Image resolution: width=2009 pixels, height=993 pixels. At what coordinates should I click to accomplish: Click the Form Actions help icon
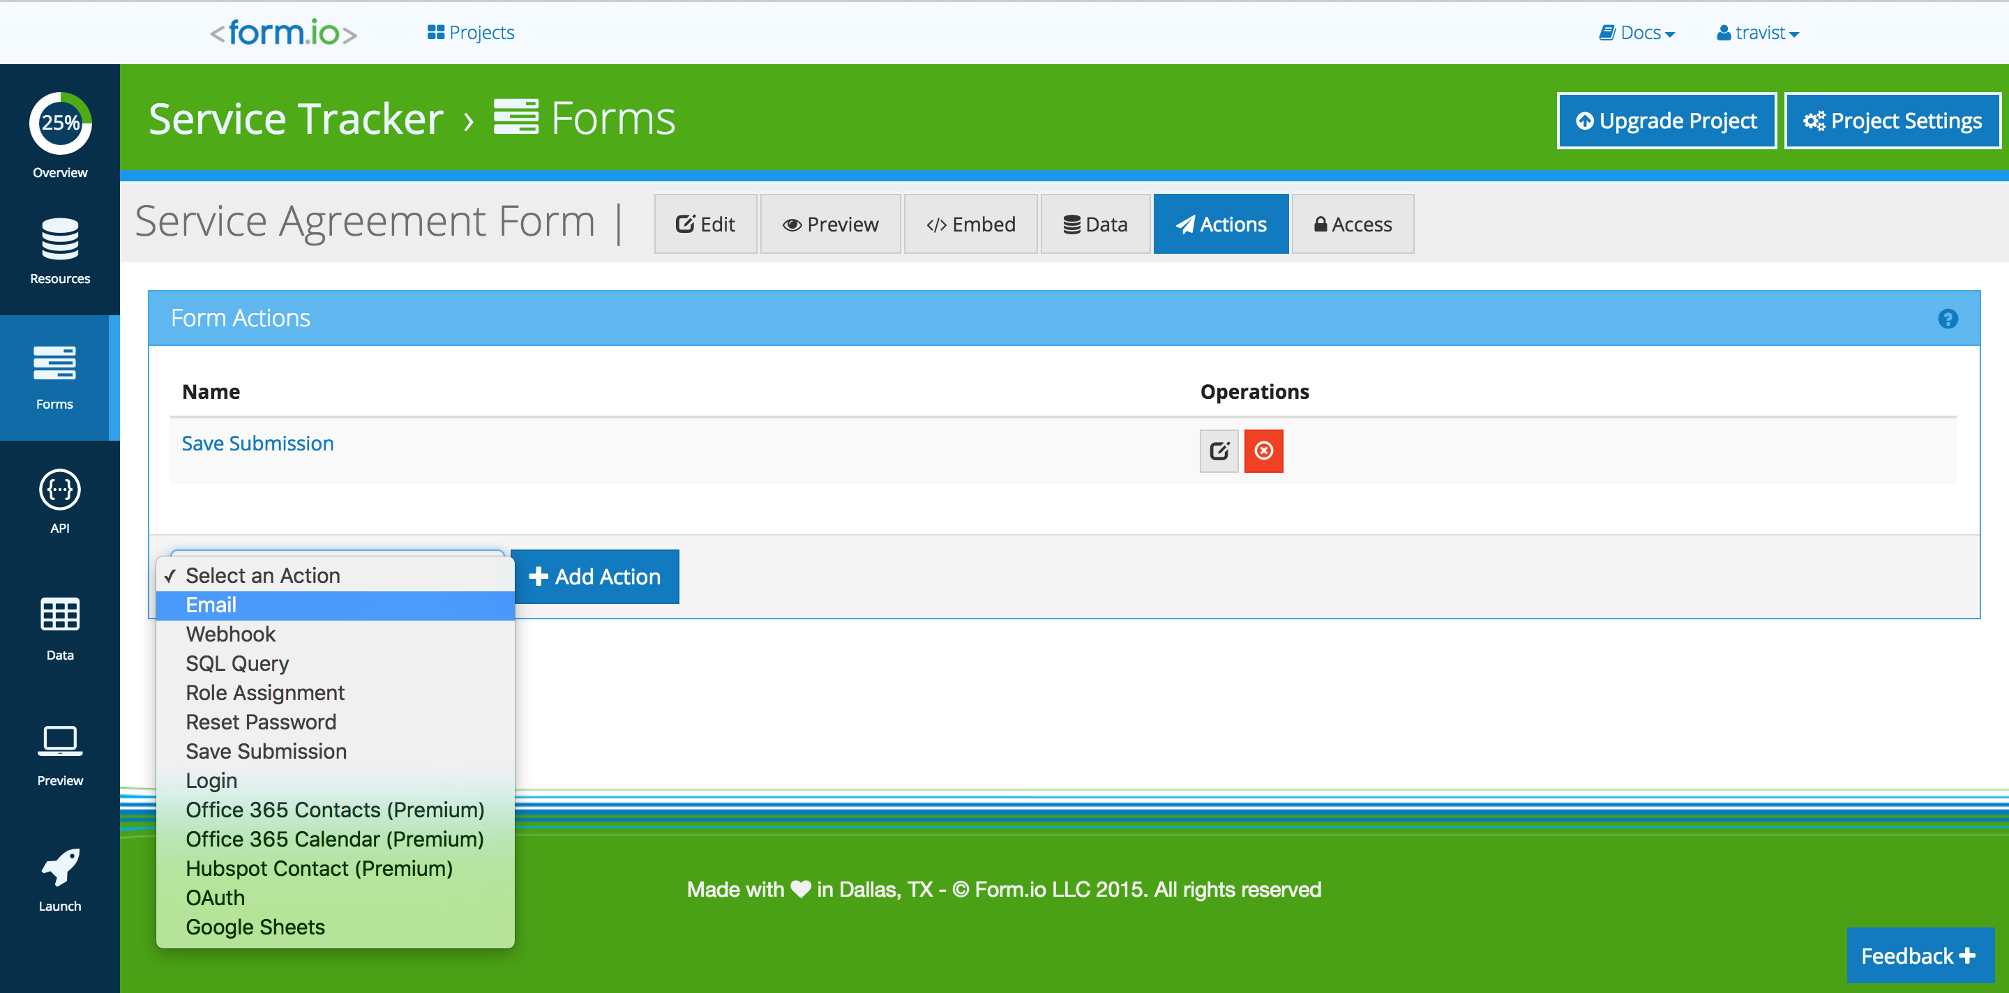(1948, 319)
